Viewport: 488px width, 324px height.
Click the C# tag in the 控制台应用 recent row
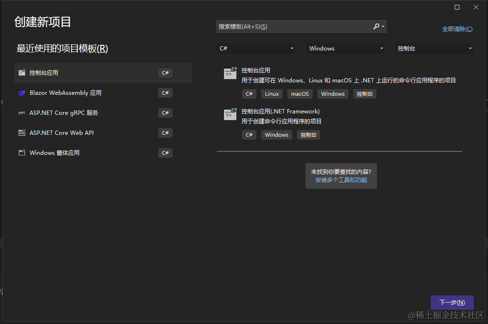click(x=165, y=73)
